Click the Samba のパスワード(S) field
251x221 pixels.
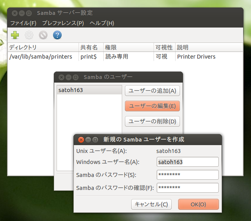187,175
